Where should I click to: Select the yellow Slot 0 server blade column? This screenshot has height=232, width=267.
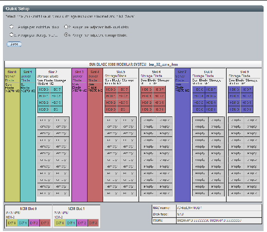pyautogui.click(x=13, y=135)
